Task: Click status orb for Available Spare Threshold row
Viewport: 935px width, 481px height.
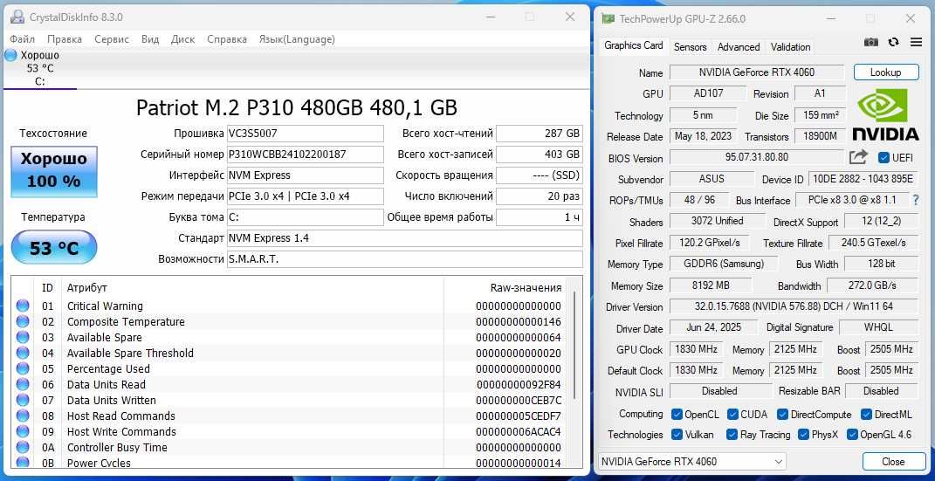Action: tap(23, 354)
